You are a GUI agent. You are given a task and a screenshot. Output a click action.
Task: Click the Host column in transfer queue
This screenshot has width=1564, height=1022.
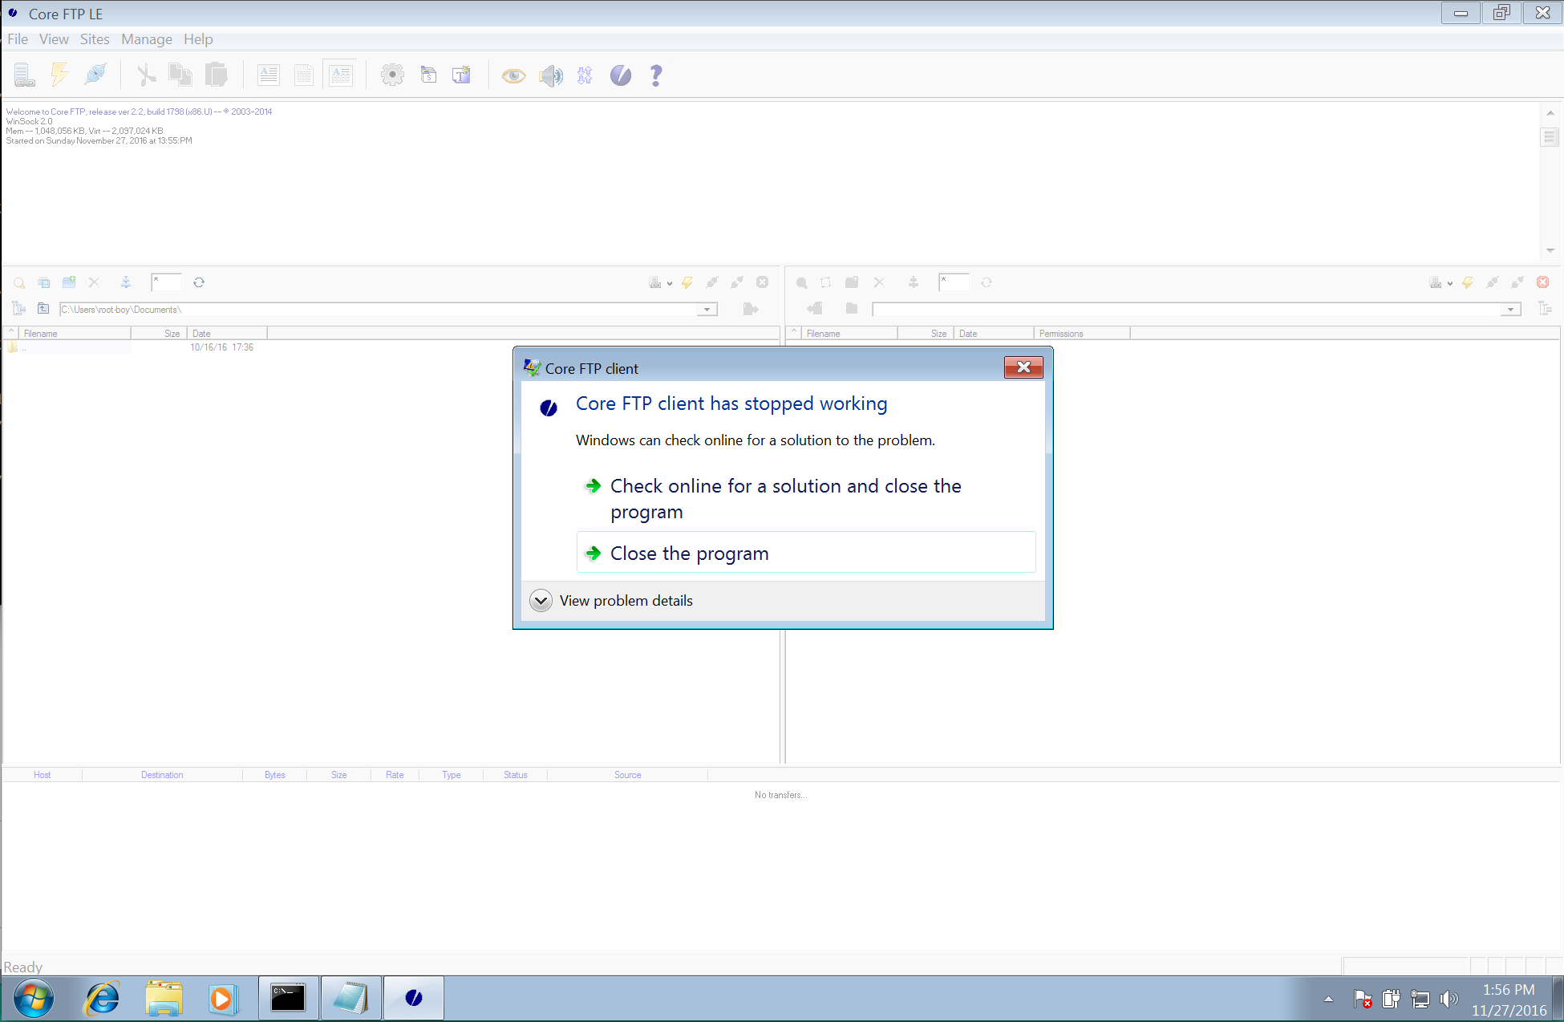pyautogui.click(x=43, y=775)
